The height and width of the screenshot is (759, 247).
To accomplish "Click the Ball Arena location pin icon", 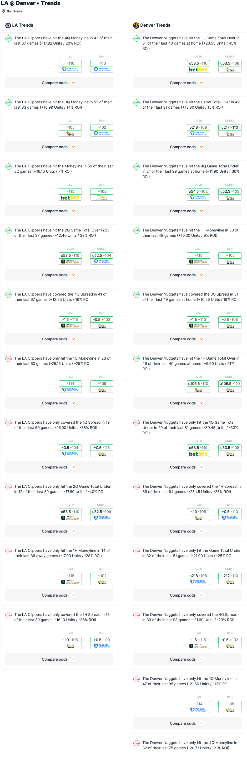I will coord(3,11).
